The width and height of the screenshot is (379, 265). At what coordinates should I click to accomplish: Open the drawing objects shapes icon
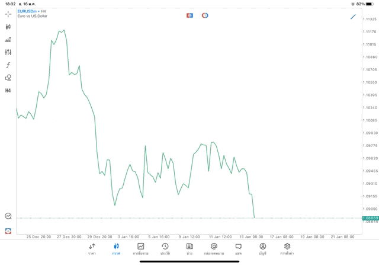coord(8,78)
